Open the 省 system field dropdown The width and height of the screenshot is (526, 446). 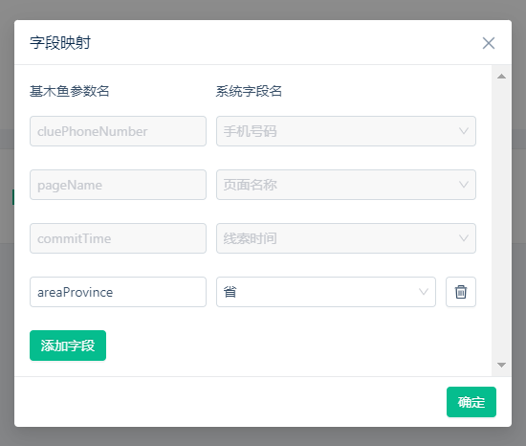coord(326,292)
